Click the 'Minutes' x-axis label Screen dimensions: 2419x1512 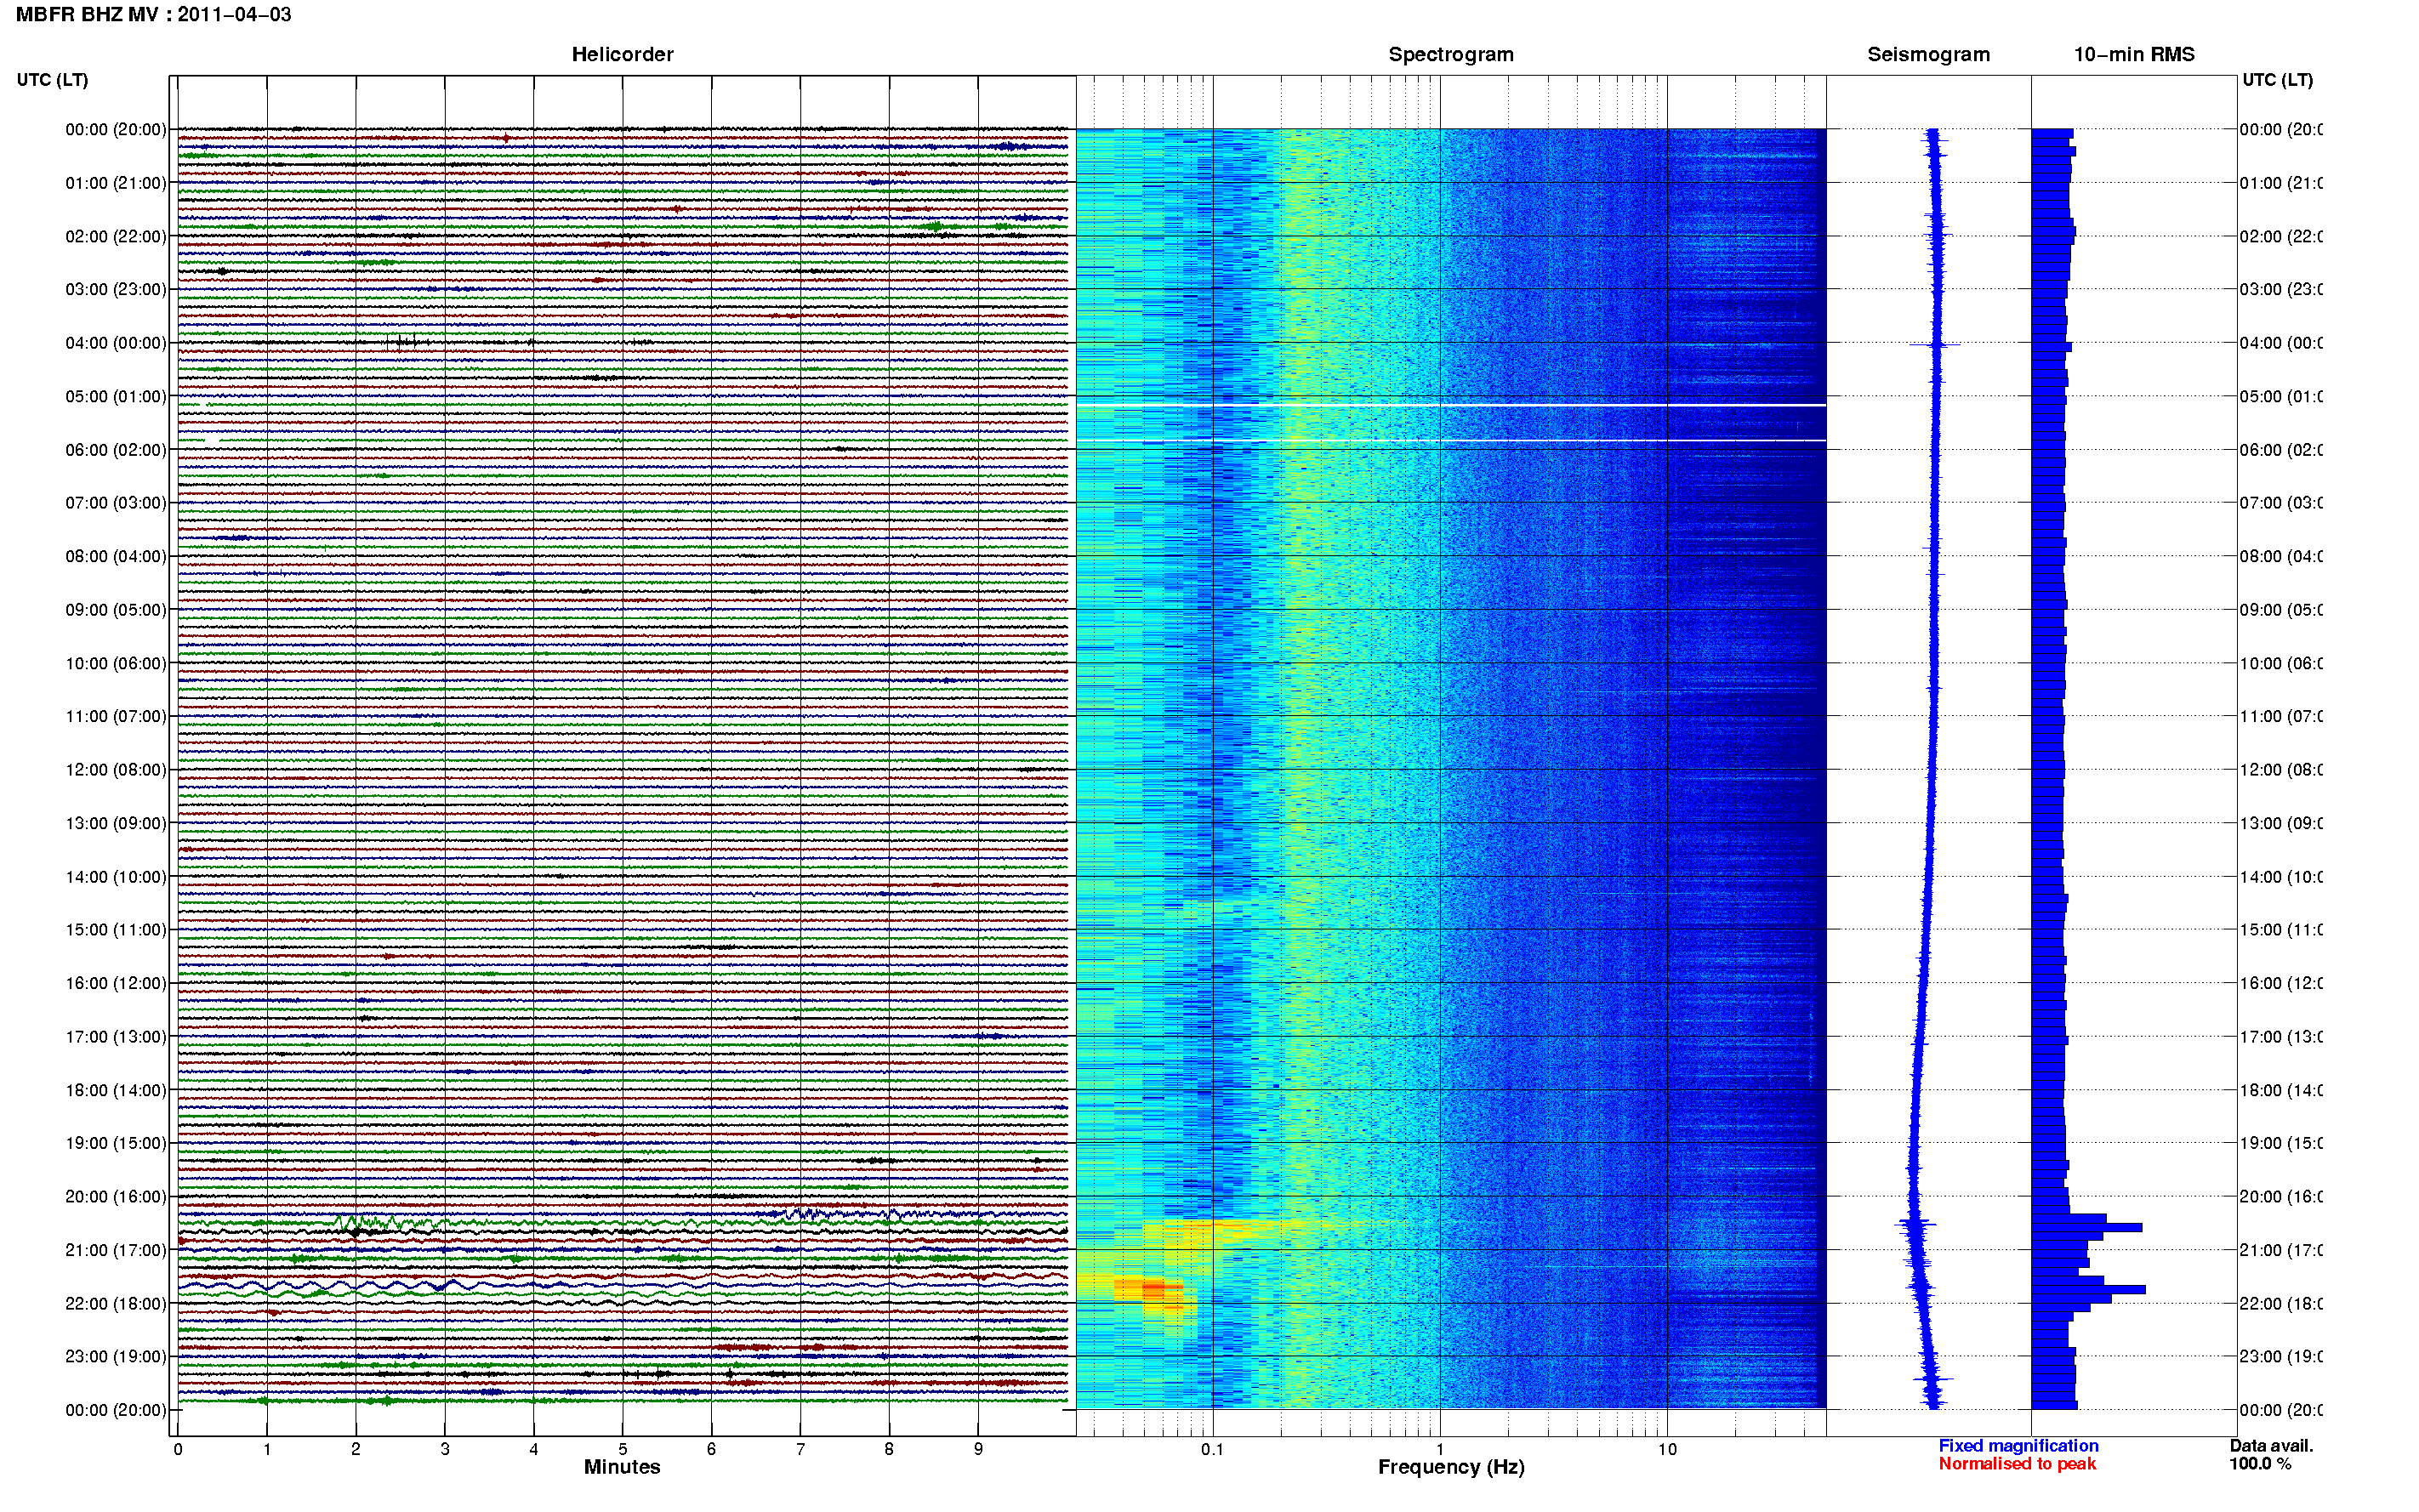tap(622, 1467)
